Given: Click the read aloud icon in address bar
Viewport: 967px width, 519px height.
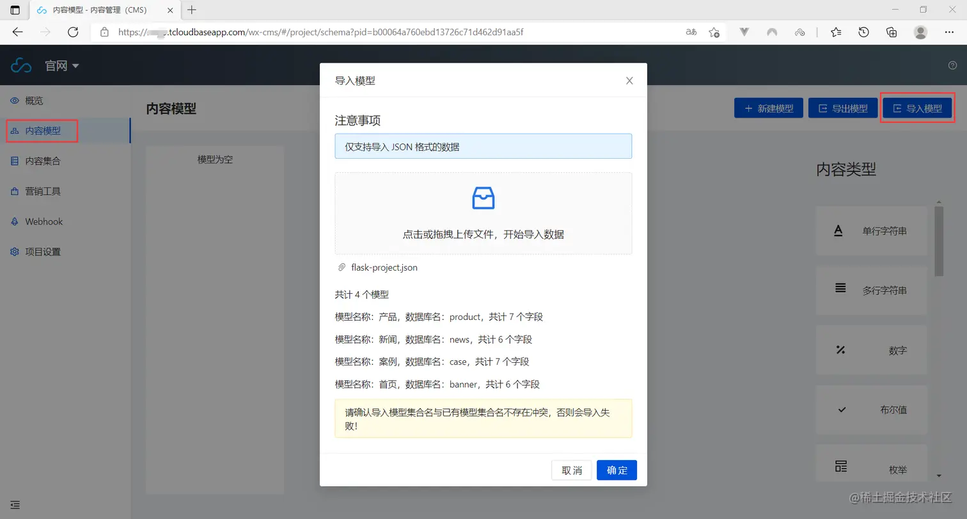Looking at the screenshot, I should pyautogui.click(x=691, y=32).
